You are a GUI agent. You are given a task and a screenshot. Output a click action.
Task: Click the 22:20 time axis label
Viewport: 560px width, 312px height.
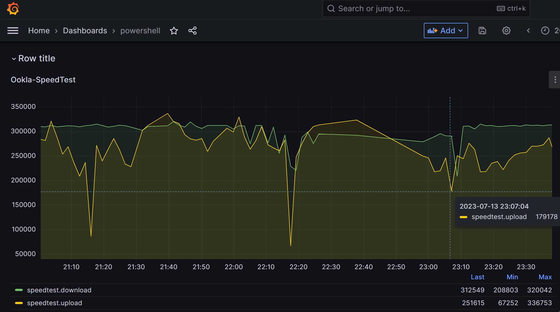tap(299, 267)
